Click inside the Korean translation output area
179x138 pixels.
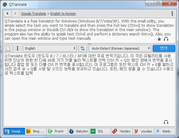point(89,90)
